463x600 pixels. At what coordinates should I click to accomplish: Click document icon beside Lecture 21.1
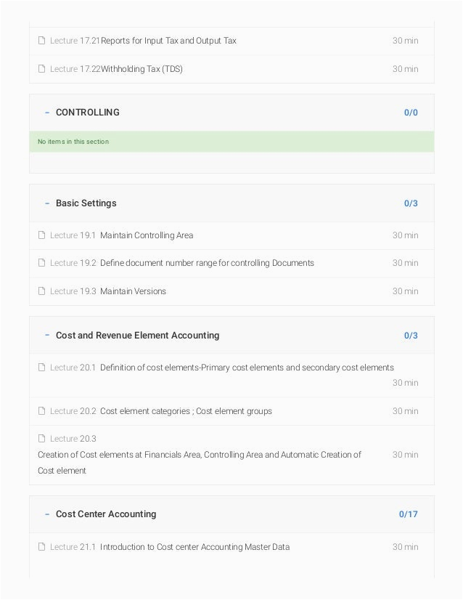[x=41, y=547]
